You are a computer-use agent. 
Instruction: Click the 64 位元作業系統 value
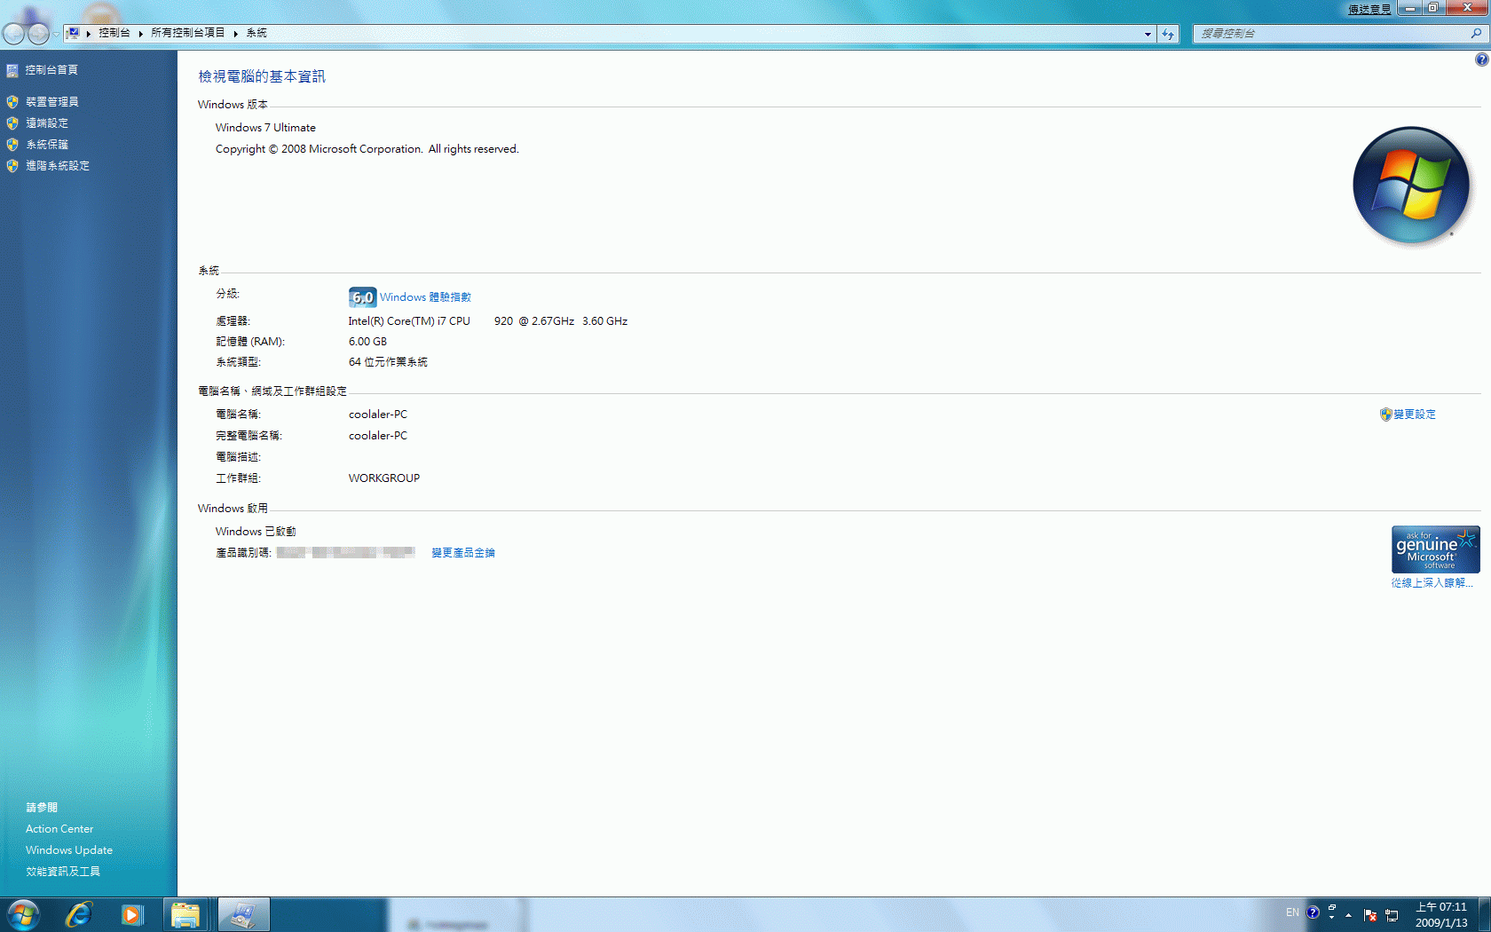click(388, 362)
